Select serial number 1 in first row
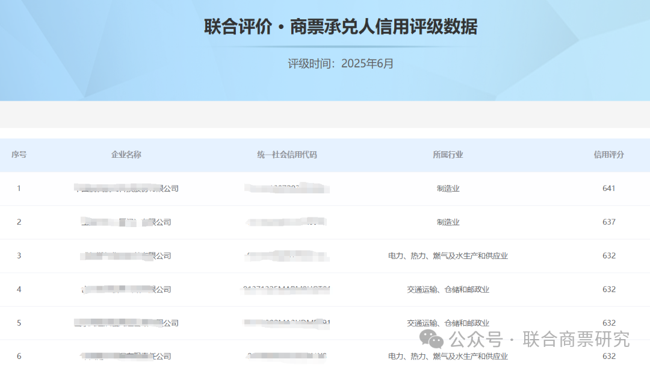 click(x=19, y=189)
